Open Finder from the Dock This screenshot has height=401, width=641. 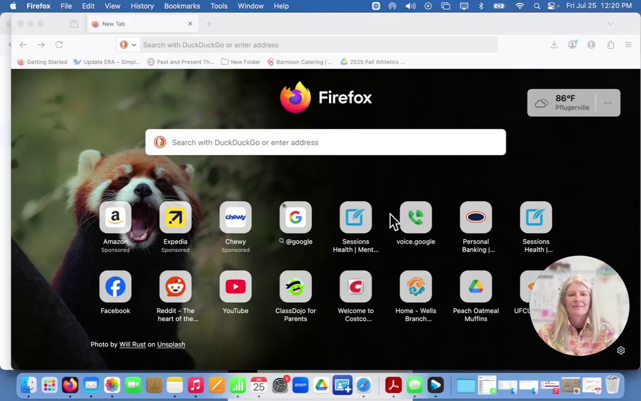coord(28,385)
